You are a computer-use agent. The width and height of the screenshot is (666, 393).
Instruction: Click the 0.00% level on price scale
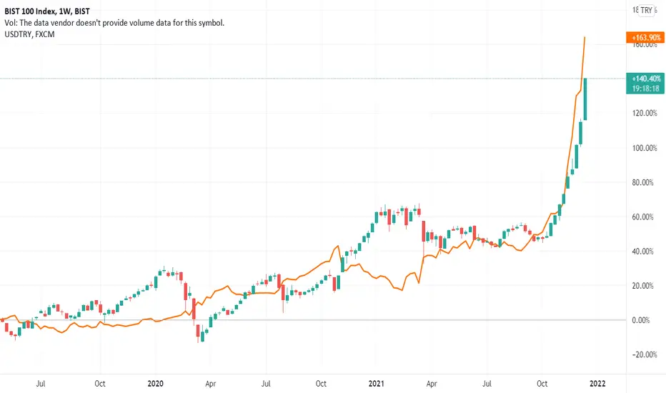tap(640, 320)
